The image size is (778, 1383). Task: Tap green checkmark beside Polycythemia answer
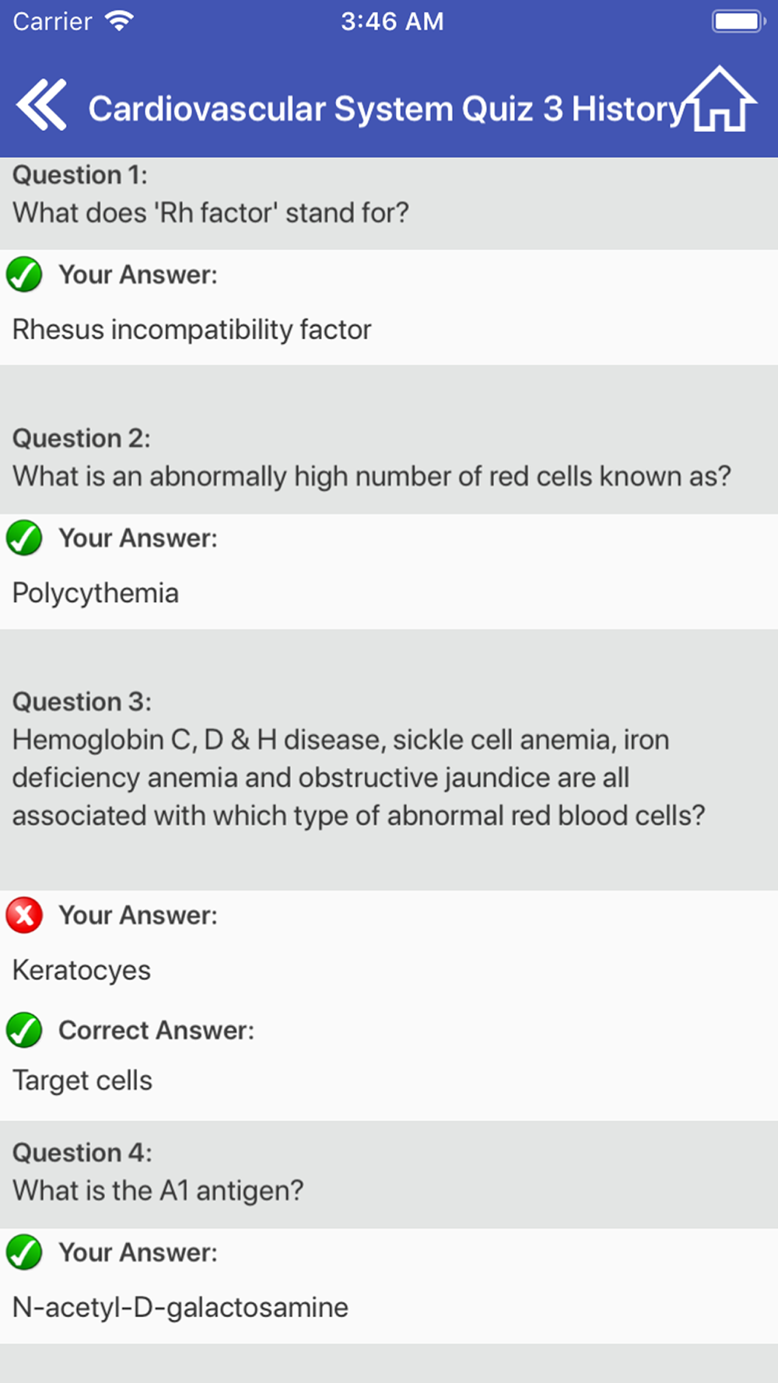[24, 538]
